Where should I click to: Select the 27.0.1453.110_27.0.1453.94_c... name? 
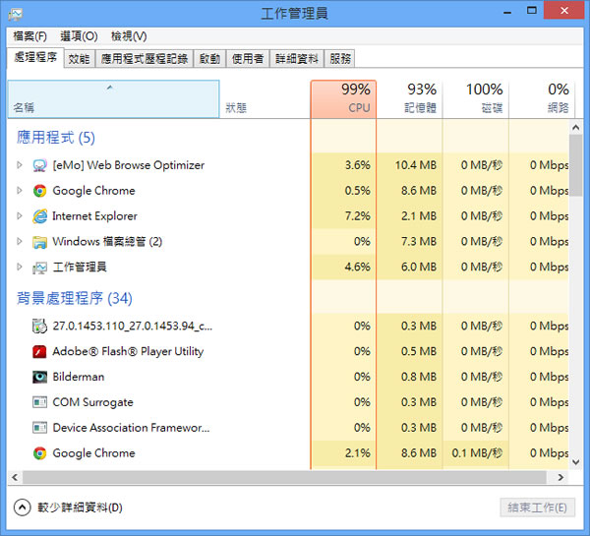(x=133, y=326)
